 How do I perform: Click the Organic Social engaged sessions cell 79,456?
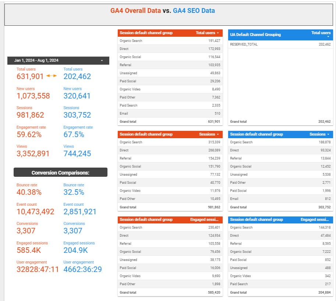[215, 252]
